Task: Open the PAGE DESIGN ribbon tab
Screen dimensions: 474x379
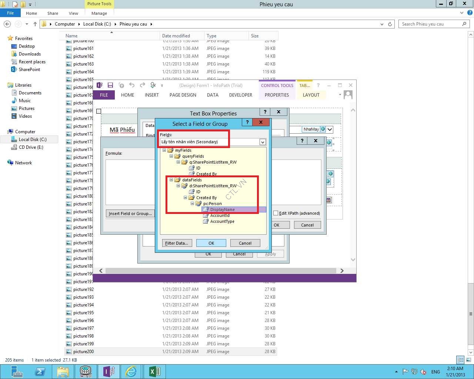Action: click(183, 95)
